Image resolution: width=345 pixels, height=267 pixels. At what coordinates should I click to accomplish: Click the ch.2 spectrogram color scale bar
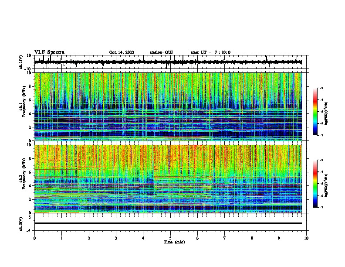(315, 184)
